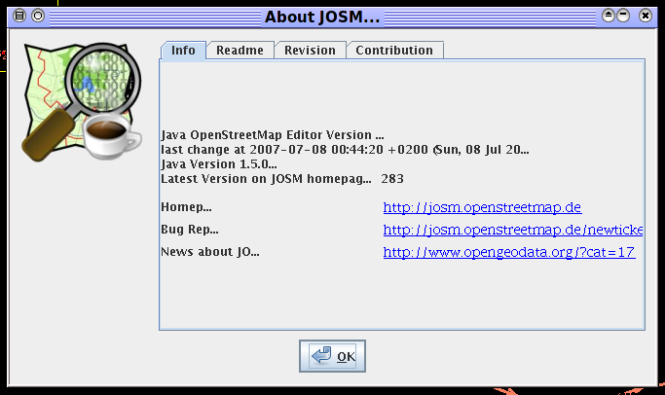Click the round sticky button in title bar
Screen dimensions: 665x395
coord(38,16)
